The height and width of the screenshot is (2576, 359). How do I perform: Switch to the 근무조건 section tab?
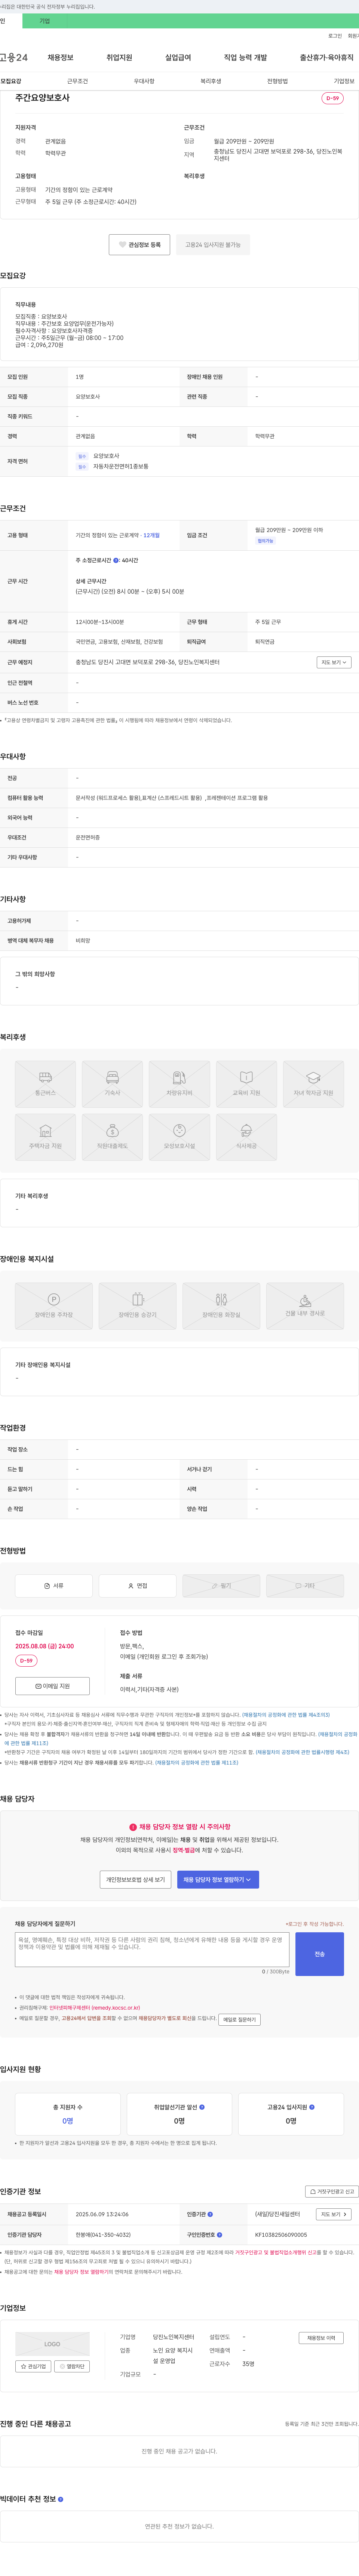tap(77, 81)
